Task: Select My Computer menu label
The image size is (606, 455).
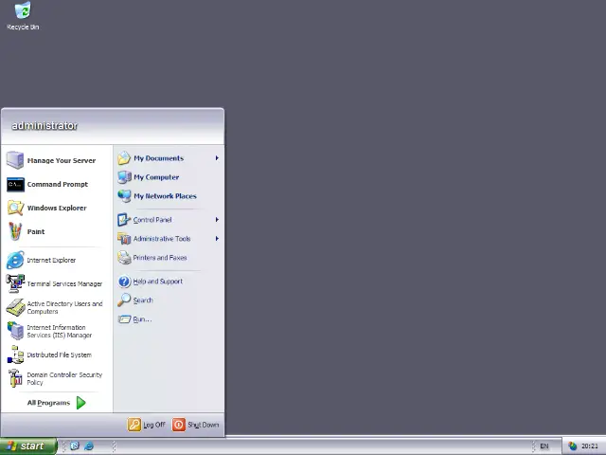Action: click(x=156, y=177)
